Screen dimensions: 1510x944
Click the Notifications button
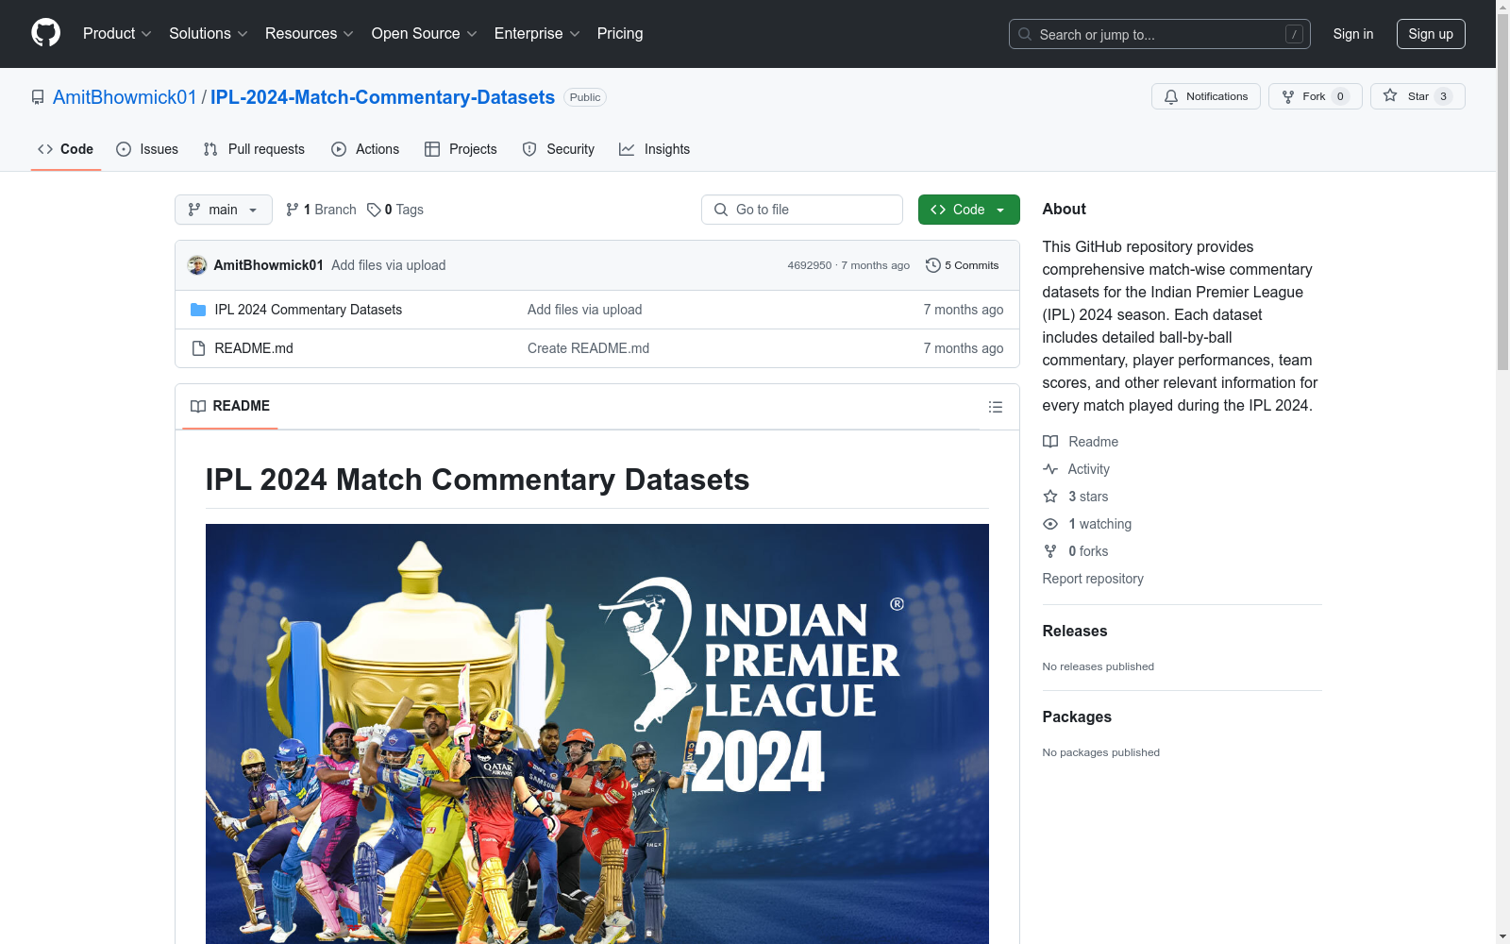pos(1206,96)
